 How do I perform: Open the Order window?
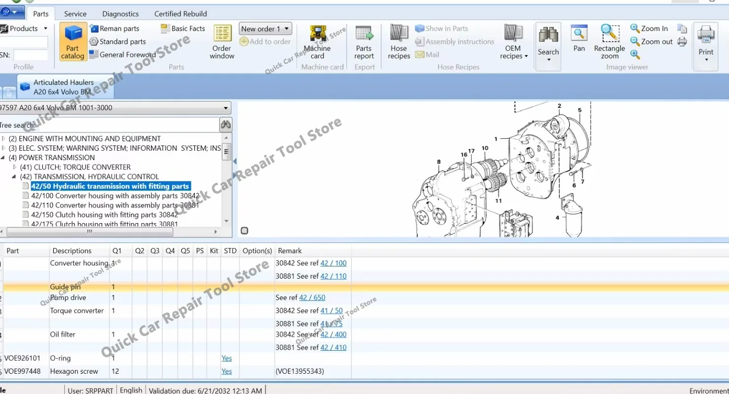point(222,42)
